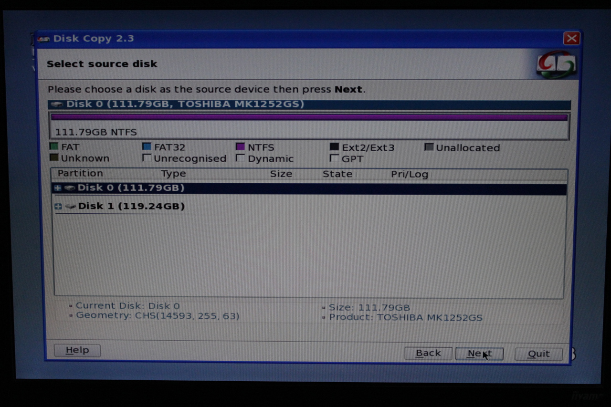
Task: Expand the Disk 0 tree node
Action: pyautogui.click(x=58, y=188)
